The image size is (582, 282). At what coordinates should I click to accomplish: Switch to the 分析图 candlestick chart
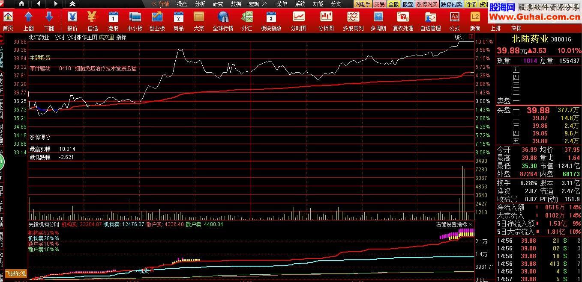pos(326,21)
